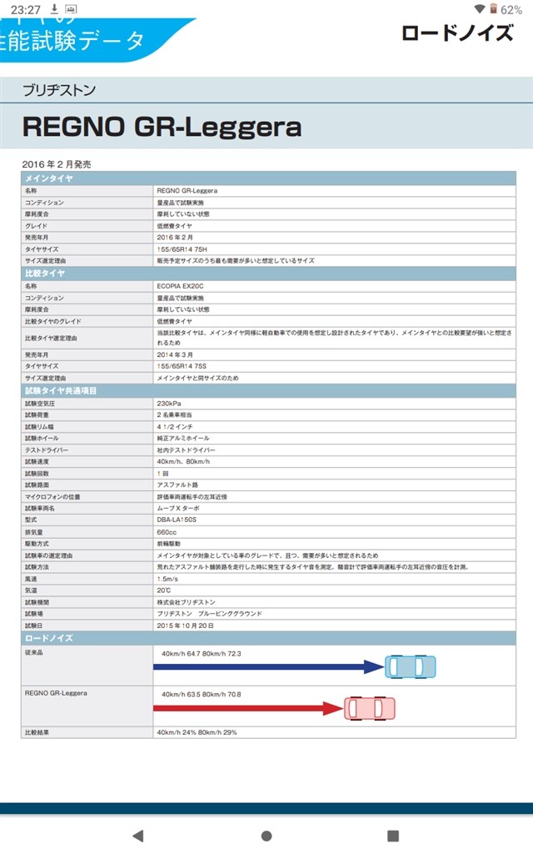Tap the 比較結果 row label
533x854 pixels.
[37, 732]
